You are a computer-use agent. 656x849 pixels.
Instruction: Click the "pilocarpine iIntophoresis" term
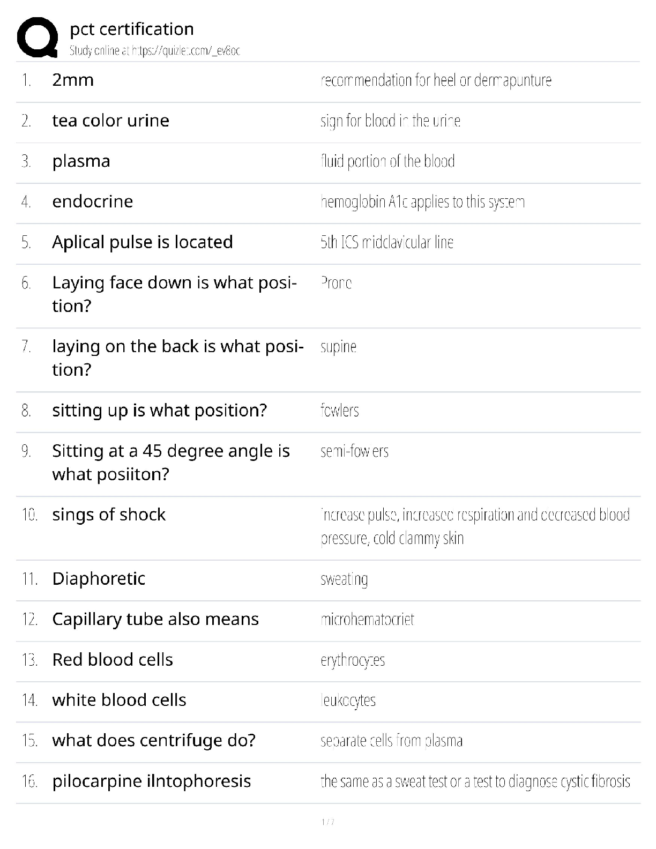tap(151, 781)
